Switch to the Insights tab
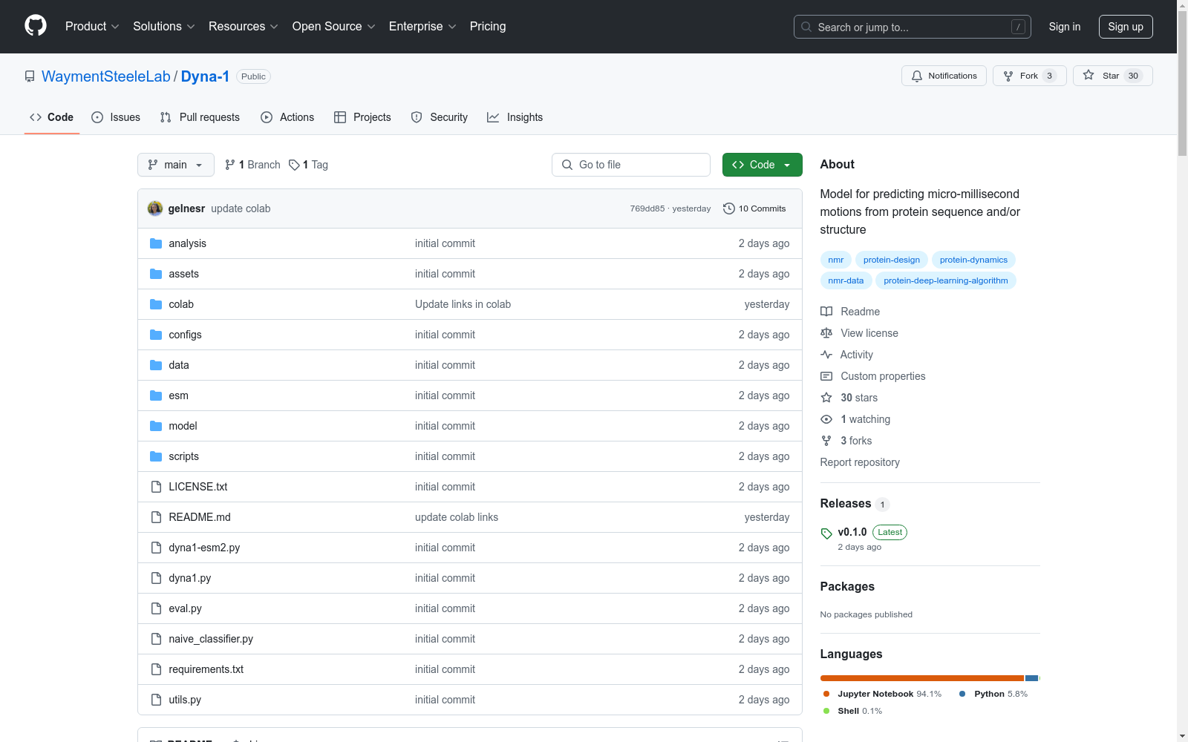This screenshot has width=1188, height=742. coord(515,117)
